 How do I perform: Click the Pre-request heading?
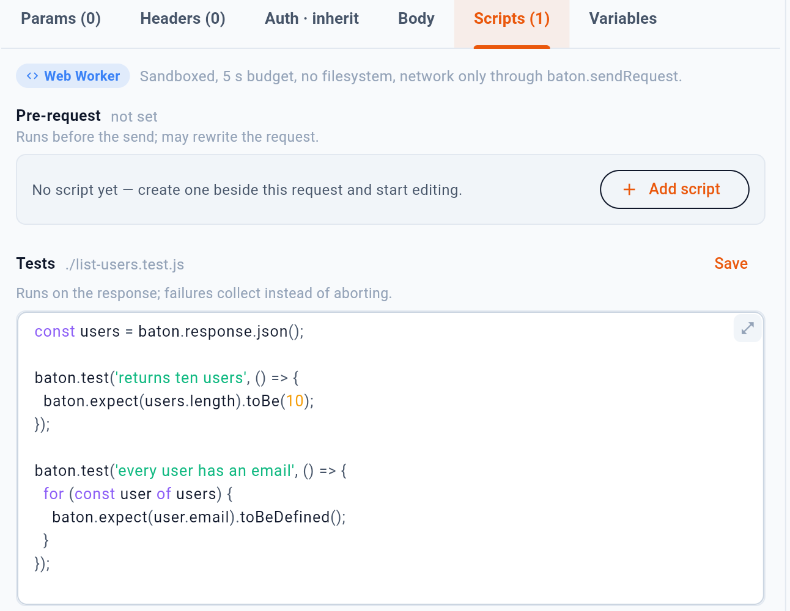click(59, 115)
